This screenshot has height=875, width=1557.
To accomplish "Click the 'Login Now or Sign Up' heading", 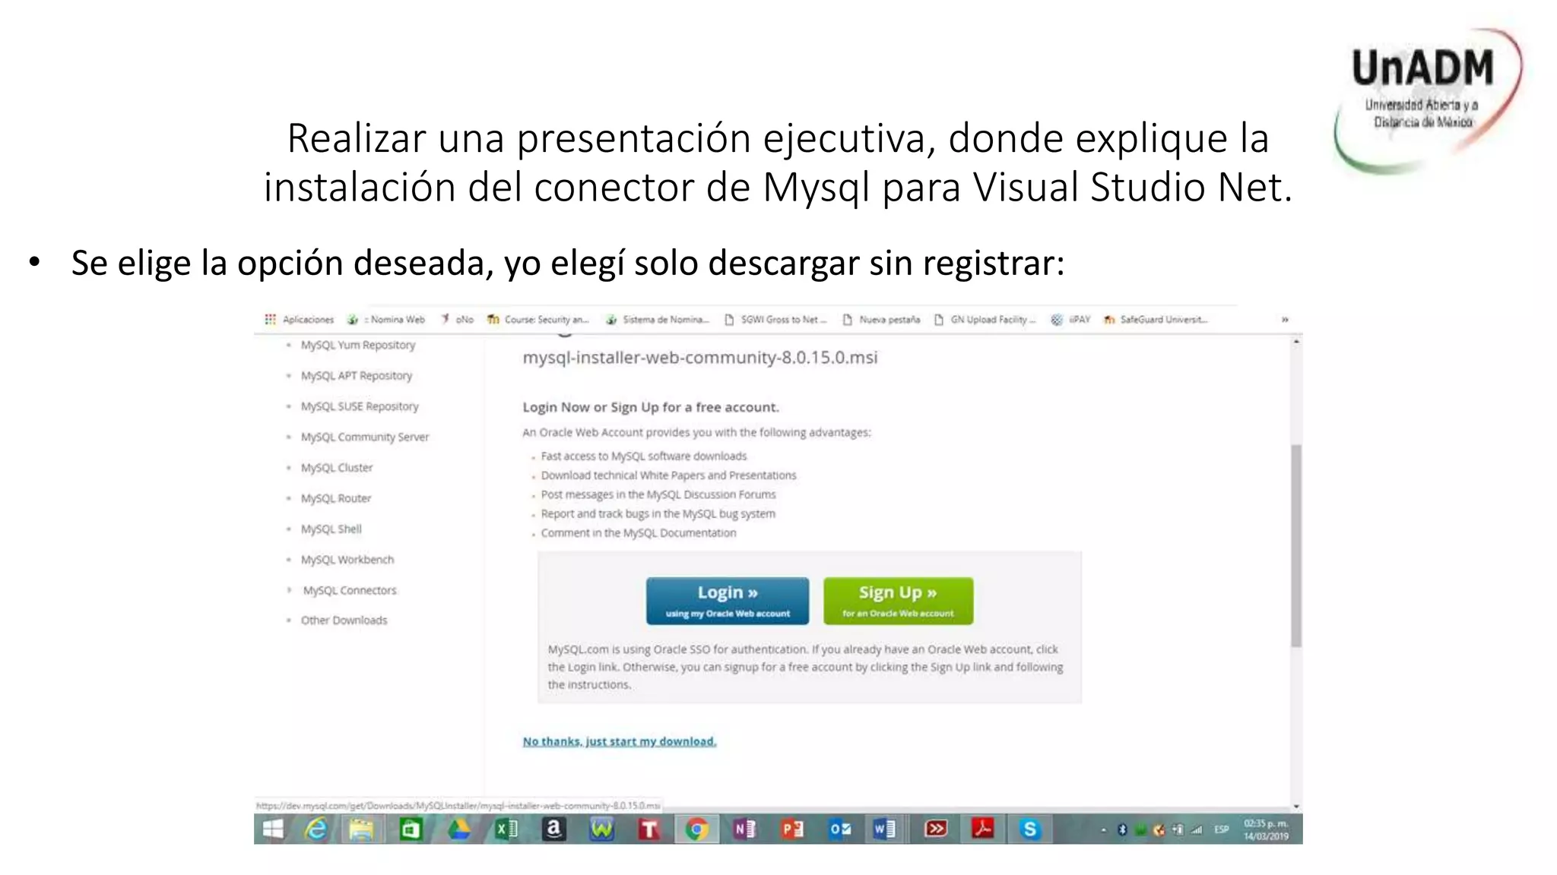I will coord(651,407).
